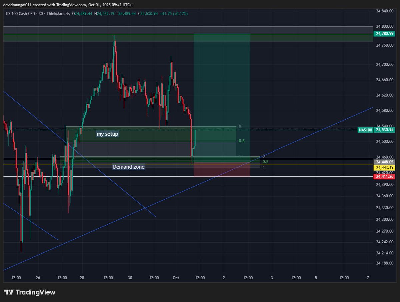Click the US 100 Cash CFD symbol title

point(20,14)
